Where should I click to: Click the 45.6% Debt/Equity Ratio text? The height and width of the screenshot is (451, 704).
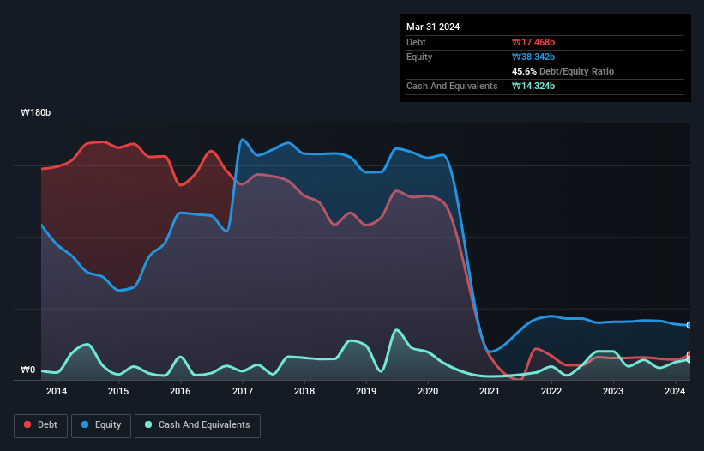tap(563, 71)
